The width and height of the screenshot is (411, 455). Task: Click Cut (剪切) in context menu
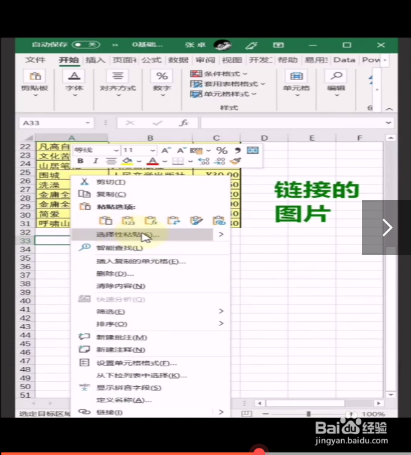151,183
